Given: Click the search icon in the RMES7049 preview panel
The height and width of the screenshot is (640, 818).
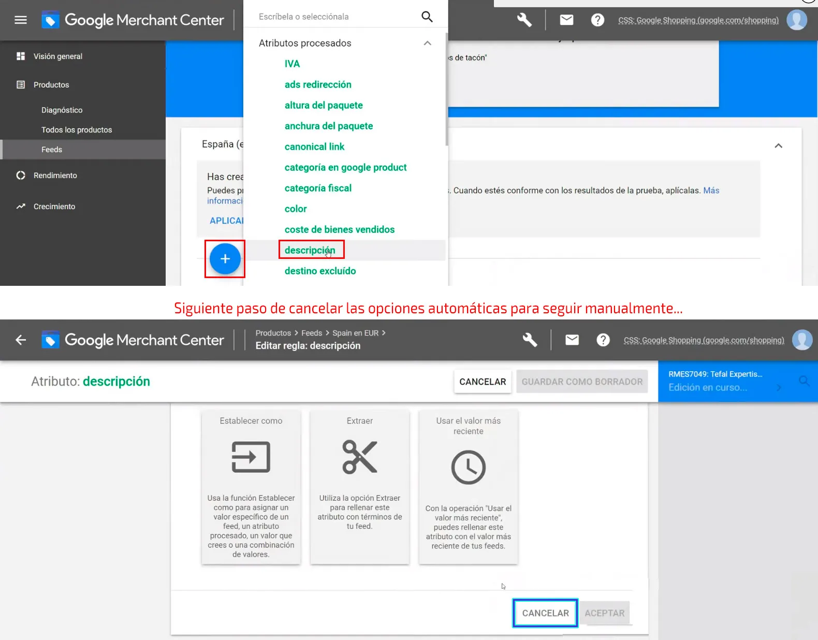Looking at the screenshot, I should (x=805, y=381).
